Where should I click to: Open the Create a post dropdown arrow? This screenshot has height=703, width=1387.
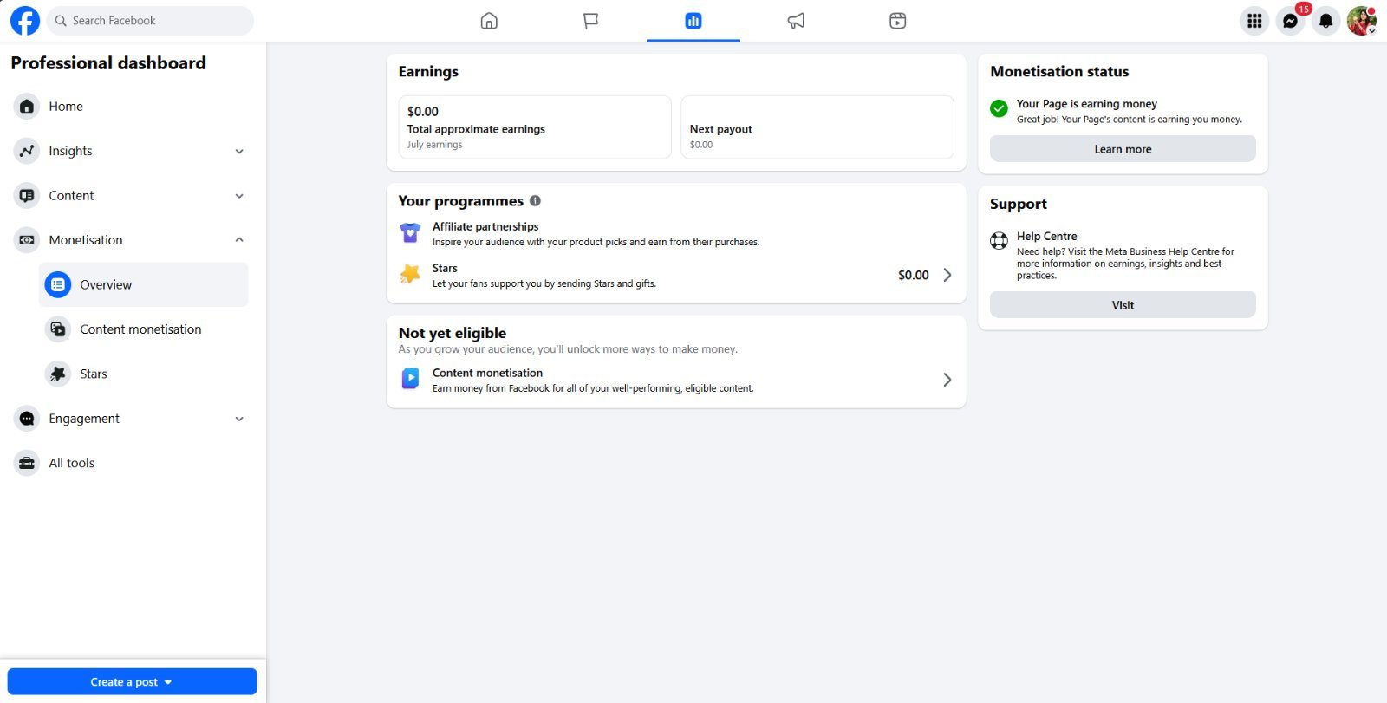(168, 682)
